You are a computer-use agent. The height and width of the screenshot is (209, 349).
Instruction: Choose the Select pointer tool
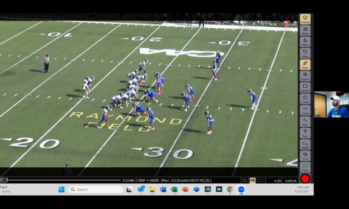tap(305, 42)
